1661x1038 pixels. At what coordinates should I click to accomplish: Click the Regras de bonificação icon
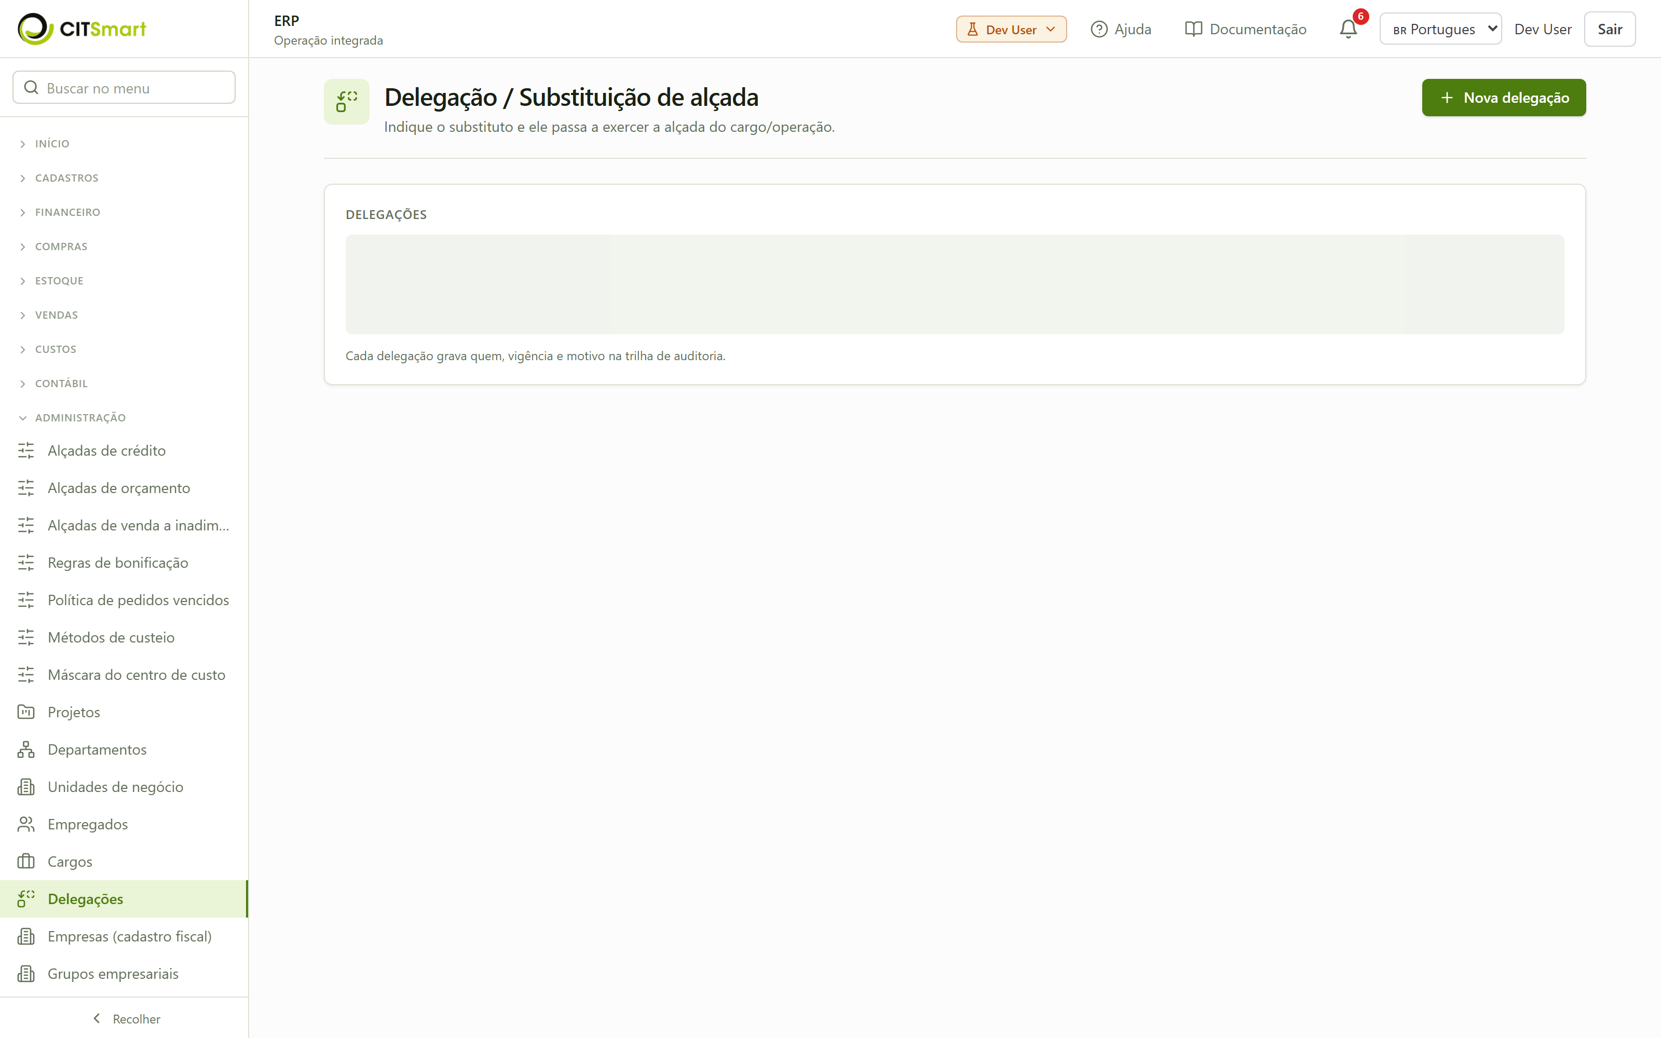pyautogui.click(x=26, y=563)
